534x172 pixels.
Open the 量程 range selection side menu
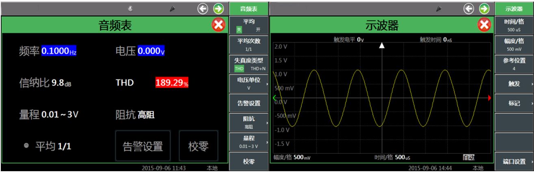click(249, 142)
